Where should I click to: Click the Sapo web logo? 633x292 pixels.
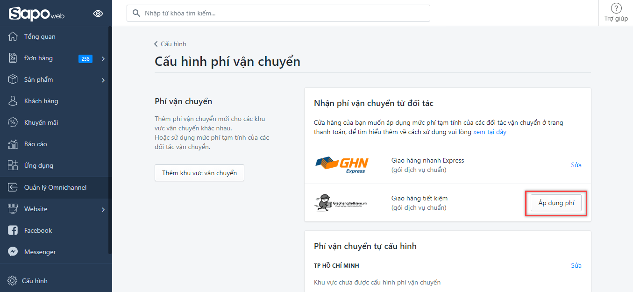coord(36,14)
